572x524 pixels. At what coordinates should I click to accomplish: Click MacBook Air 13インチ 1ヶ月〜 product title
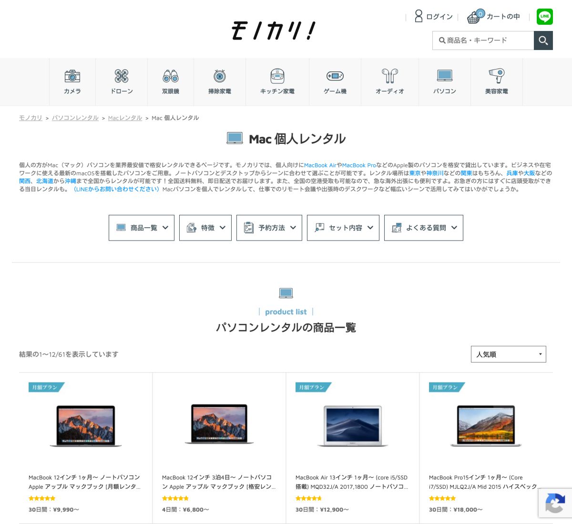click(x=352, y=482)
